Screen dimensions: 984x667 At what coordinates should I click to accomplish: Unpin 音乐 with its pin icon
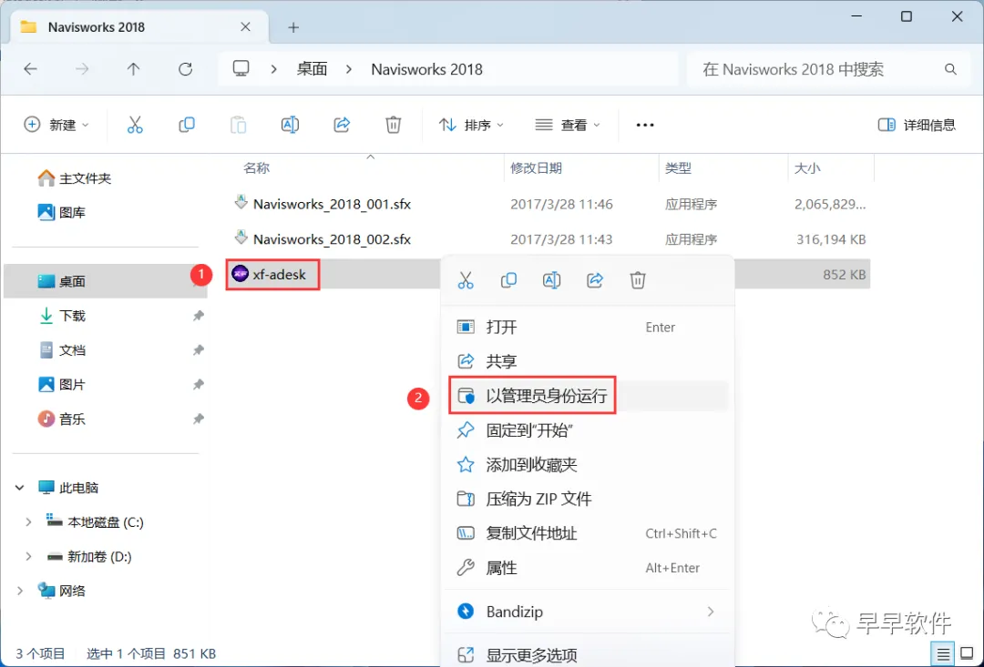coord(199,419)
